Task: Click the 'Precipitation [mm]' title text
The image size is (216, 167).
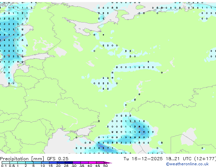Action: 22,159
